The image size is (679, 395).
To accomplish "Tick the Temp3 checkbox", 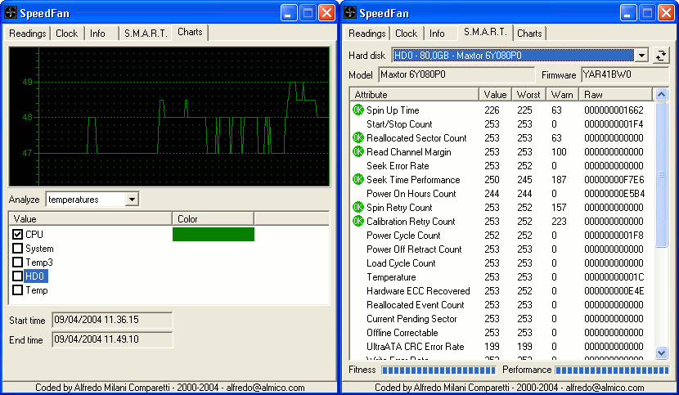I will click(18, 263).
